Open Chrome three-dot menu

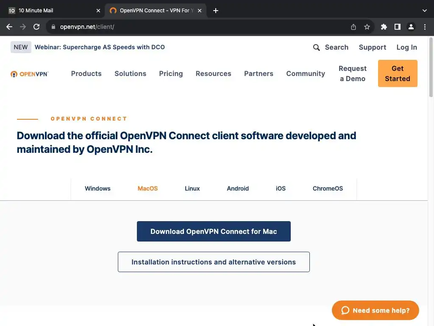[x=425, y=27]
